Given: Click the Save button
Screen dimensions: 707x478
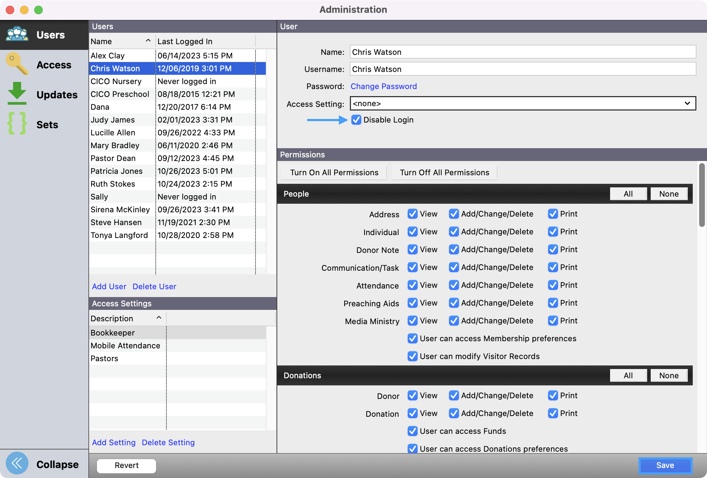Looking at the screenshot, I should point(665,465).
